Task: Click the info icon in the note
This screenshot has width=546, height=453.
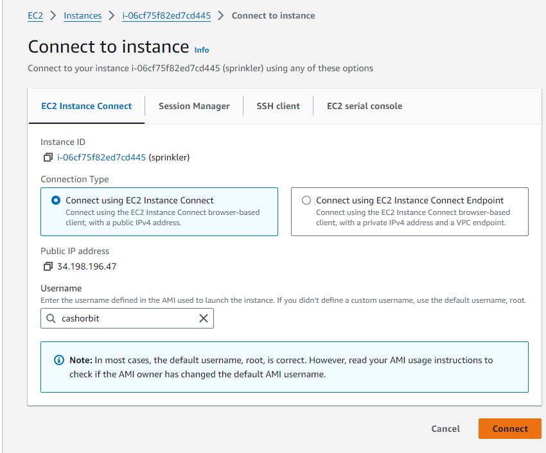Action: pyautogui.click(x=59, y=360)
